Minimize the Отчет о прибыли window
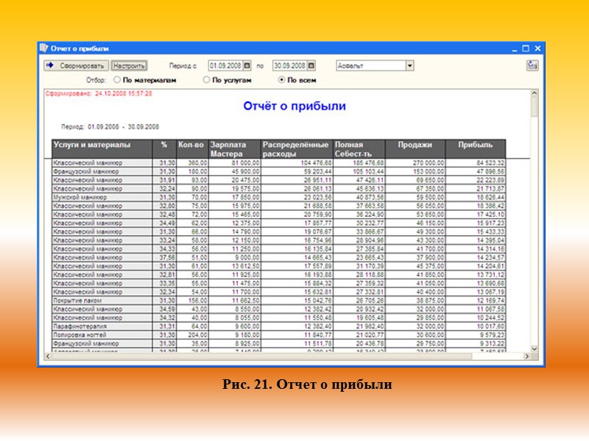The height and width of the screenshot is (441, 589). [514, 49]
